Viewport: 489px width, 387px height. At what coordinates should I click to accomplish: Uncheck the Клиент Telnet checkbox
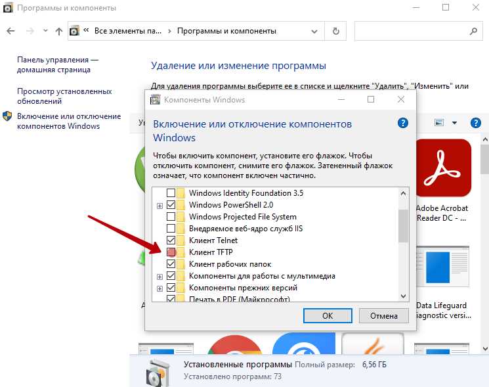click(x=171, y=240)
